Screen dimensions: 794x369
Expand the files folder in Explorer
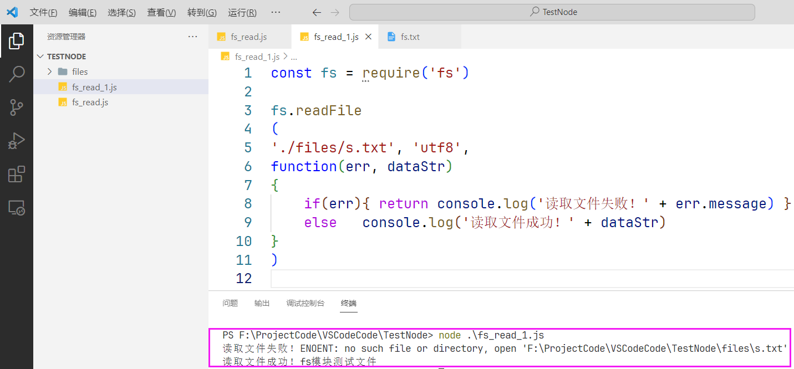[x=50, y=71]
